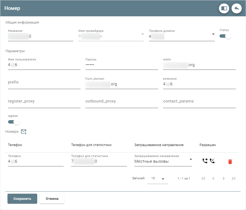Toggle the register switch
Viewport: 246px width, 210px height.
coord(14,122)
